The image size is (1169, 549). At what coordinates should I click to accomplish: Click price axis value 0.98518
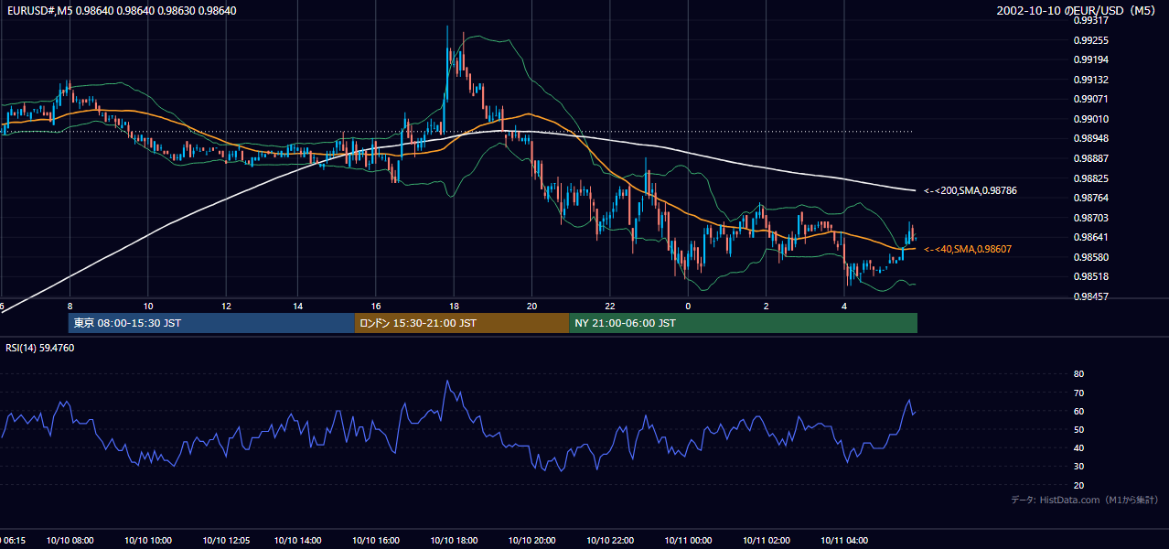click(1089, 276)
